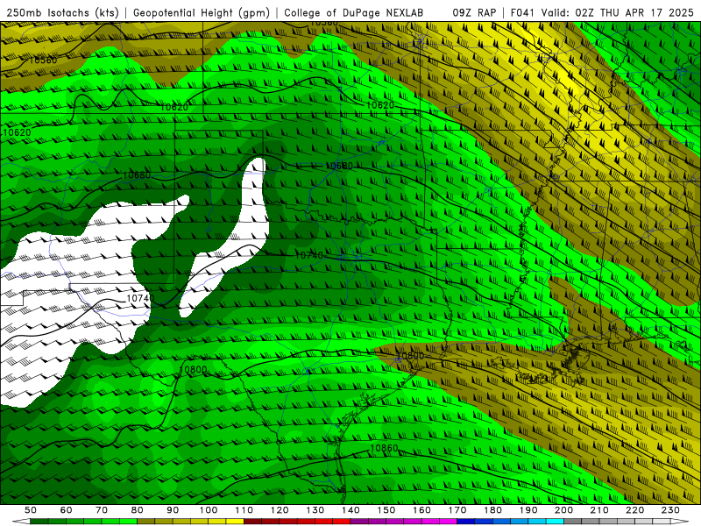The height and width of the screenshot is (526, 701).
Task: Click the 80 label on the color bar
Action: click(138, 510)
